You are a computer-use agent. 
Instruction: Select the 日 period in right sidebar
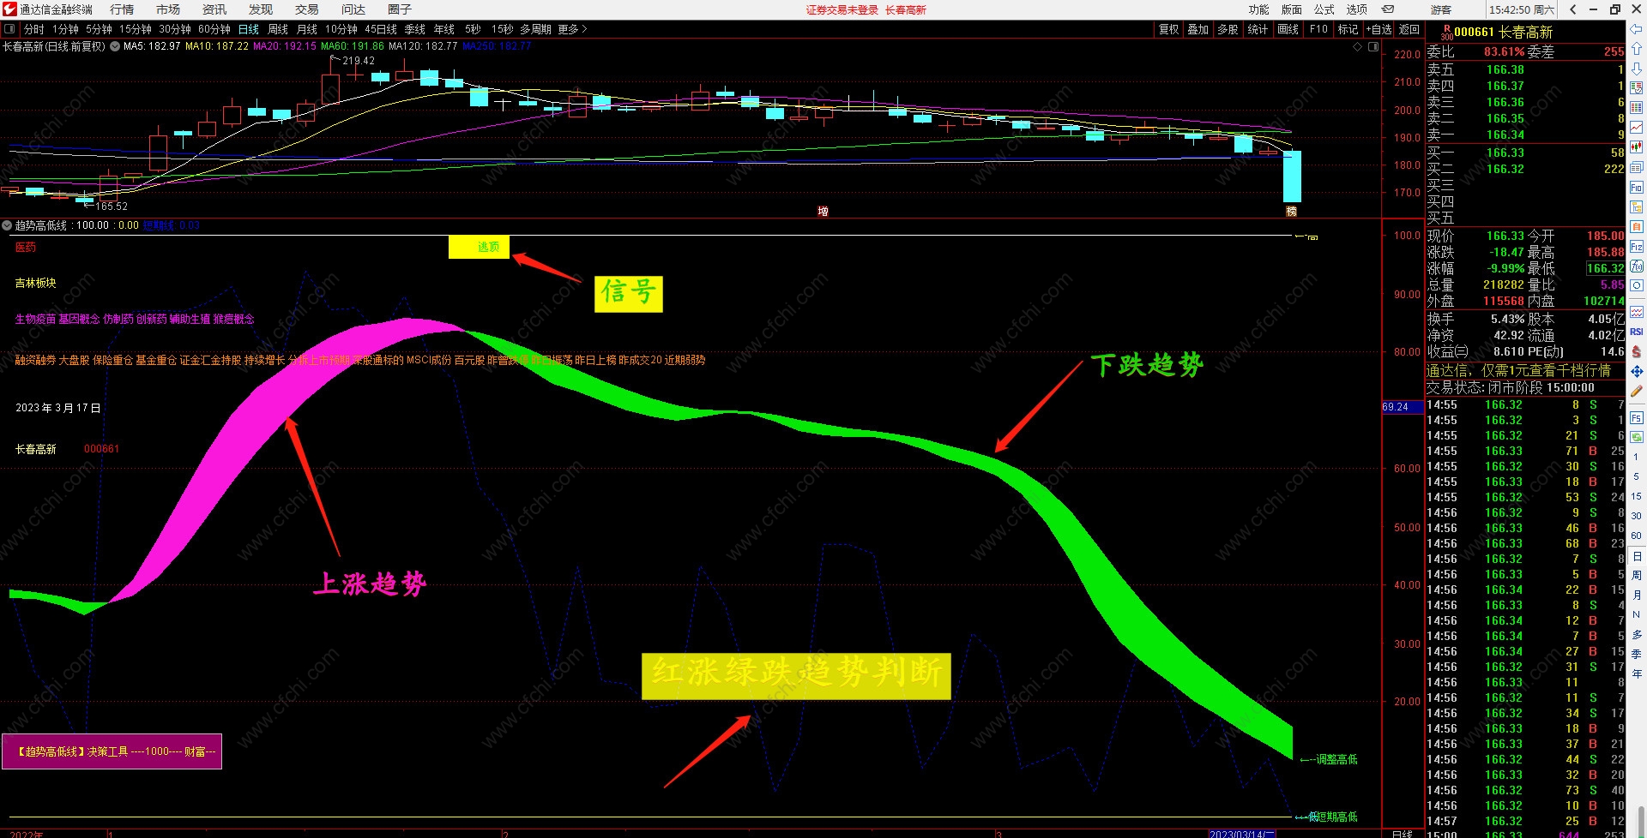(x=1637, y=557)
